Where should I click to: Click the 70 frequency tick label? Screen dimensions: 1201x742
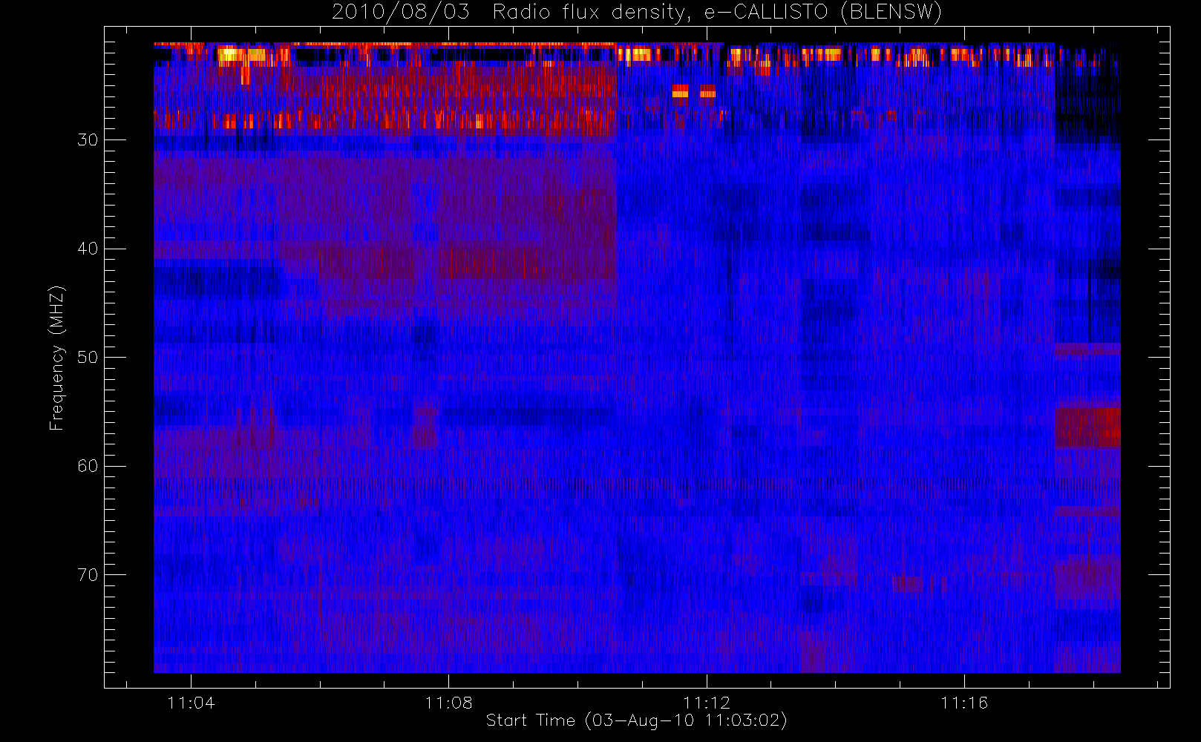pyautogui.click(x=88, y=575)
